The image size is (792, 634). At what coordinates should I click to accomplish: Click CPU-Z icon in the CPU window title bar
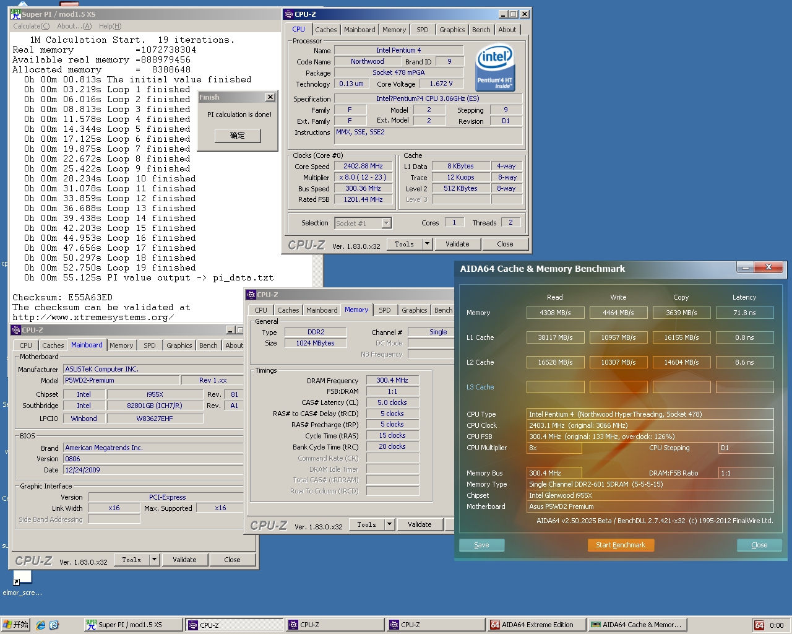(289, 14)
